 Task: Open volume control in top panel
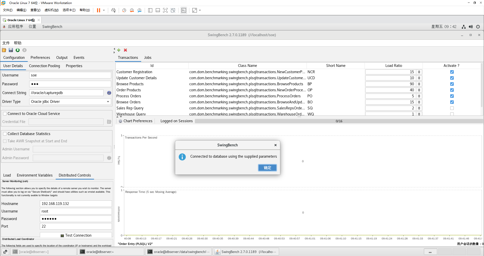(x=471, y=27)
